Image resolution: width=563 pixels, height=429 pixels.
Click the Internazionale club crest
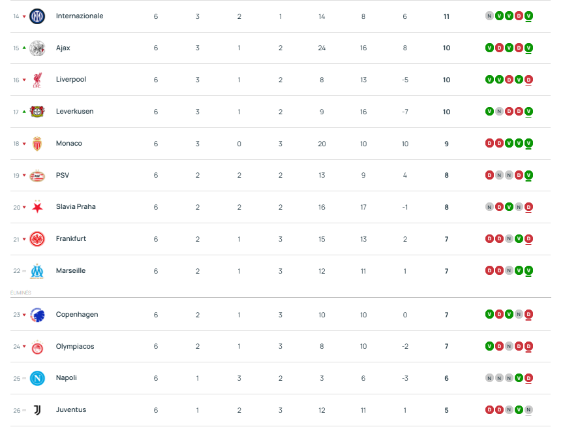click(x=37, y=16)
